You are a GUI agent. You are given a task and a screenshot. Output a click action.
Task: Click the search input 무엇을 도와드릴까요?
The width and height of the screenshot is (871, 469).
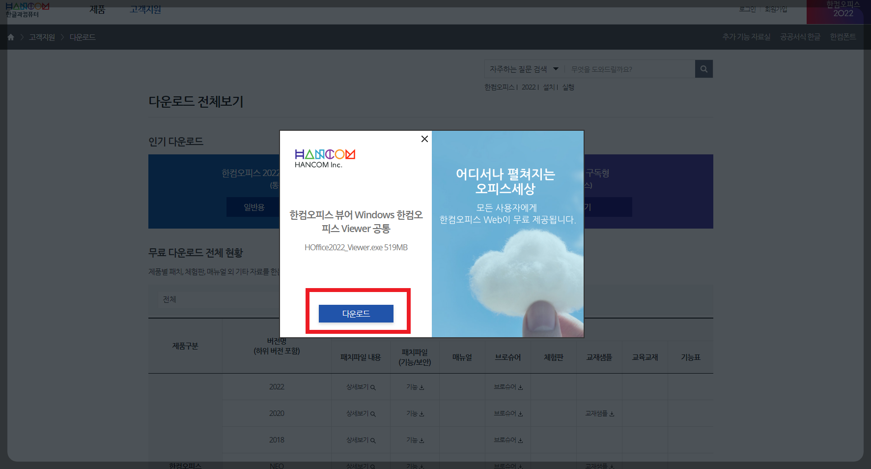[631, 69]
